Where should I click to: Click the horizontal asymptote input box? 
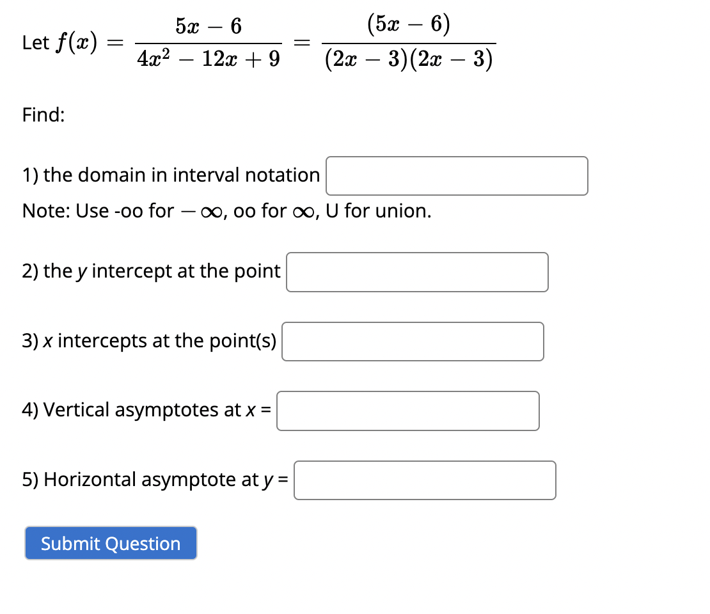[424, 480]
